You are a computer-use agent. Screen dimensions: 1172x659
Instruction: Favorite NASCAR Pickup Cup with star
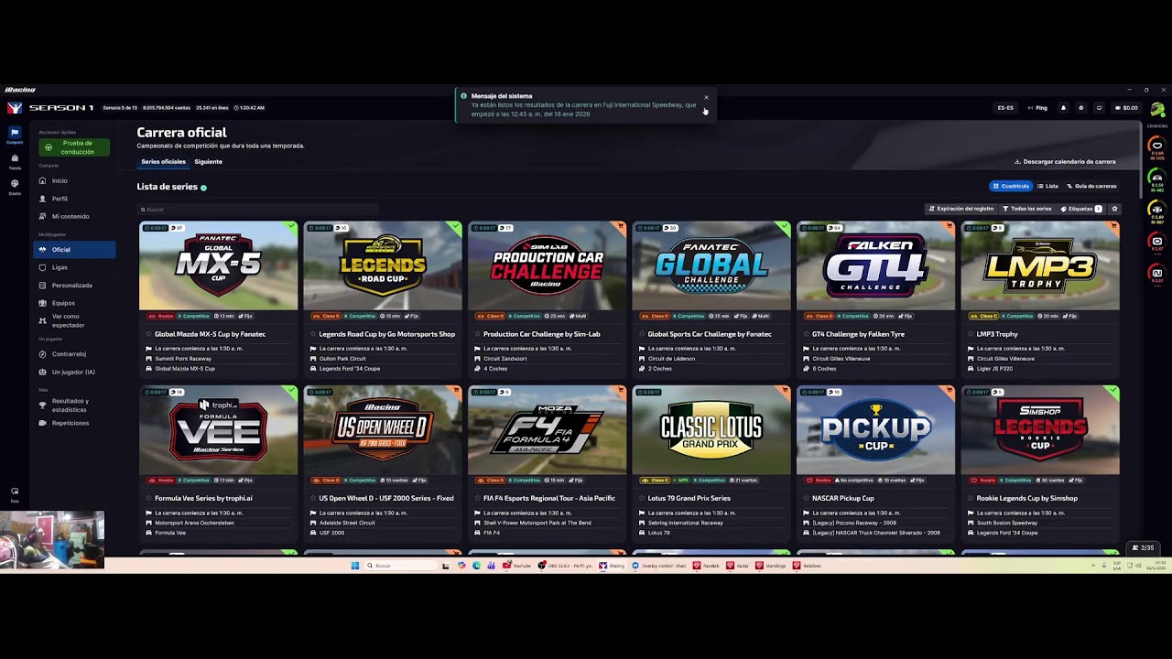[807, 498]
